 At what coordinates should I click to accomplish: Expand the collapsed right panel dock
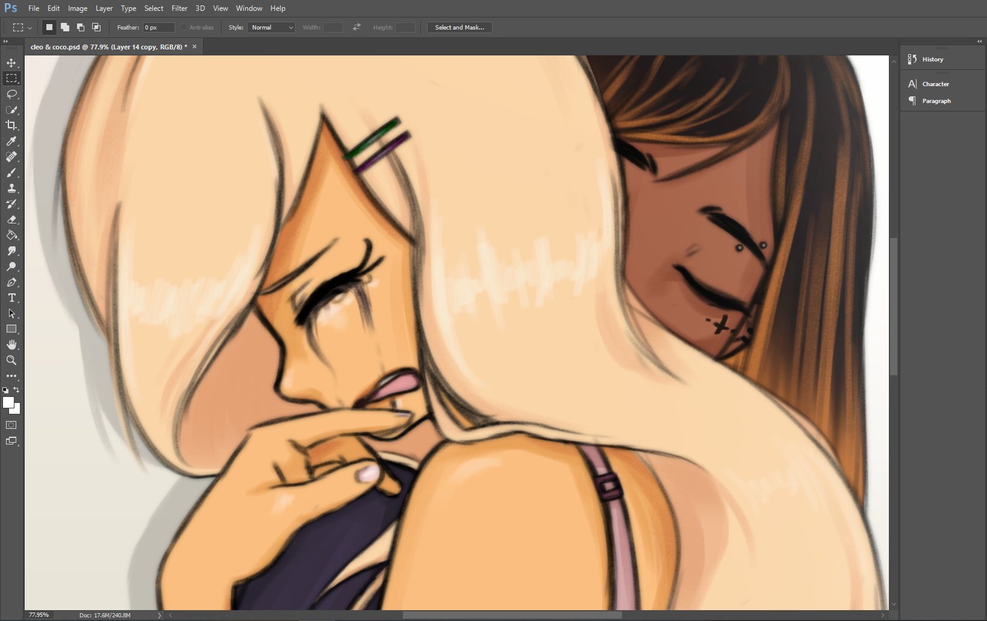click(x=979, y=41)
